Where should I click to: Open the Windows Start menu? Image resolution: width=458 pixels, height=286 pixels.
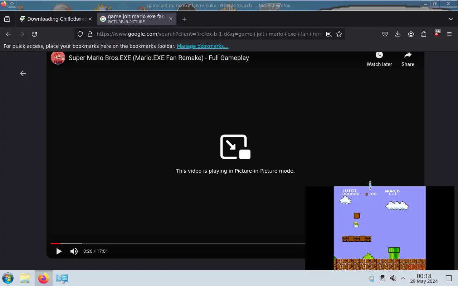[x=8, y=278]
